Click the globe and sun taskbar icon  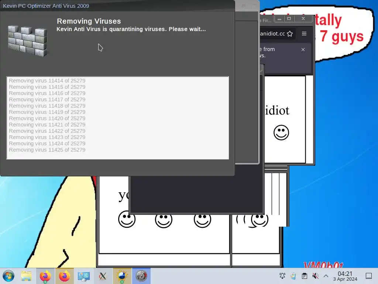122,276
